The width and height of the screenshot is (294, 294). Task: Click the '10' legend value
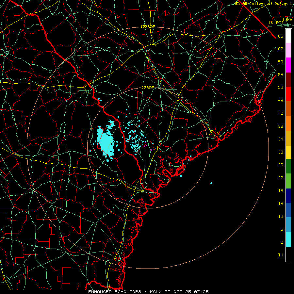[281, 217]
